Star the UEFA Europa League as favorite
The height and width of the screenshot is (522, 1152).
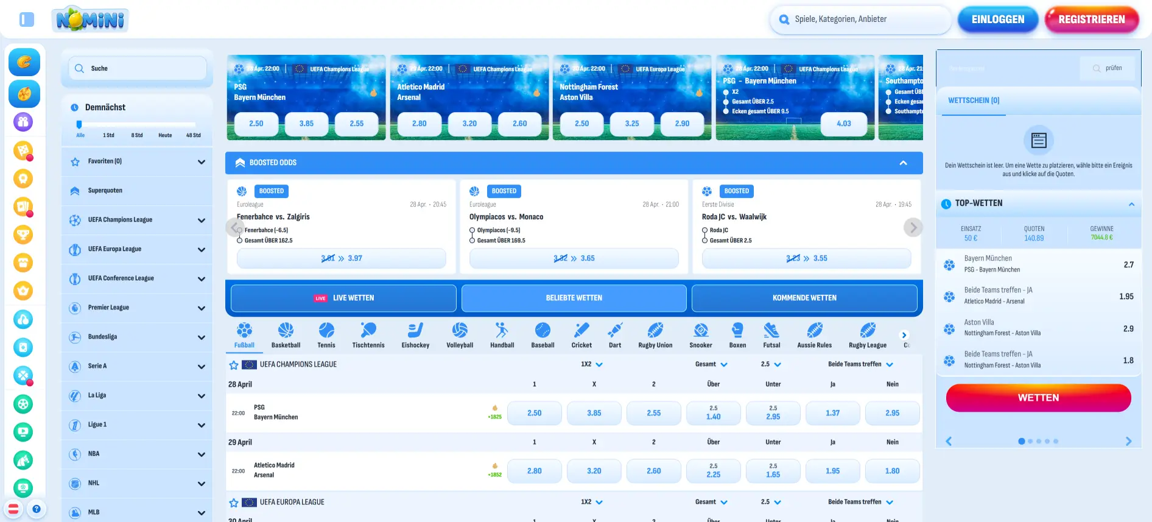pyautogui.click(x=233, y=503)
